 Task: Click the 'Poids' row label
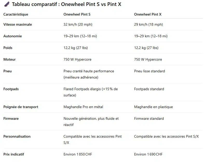click(8, 48)
